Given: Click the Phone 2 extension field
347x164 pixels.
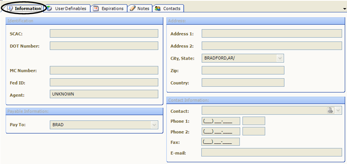Looking at the screenshot, I should click(x=254, y=131).
